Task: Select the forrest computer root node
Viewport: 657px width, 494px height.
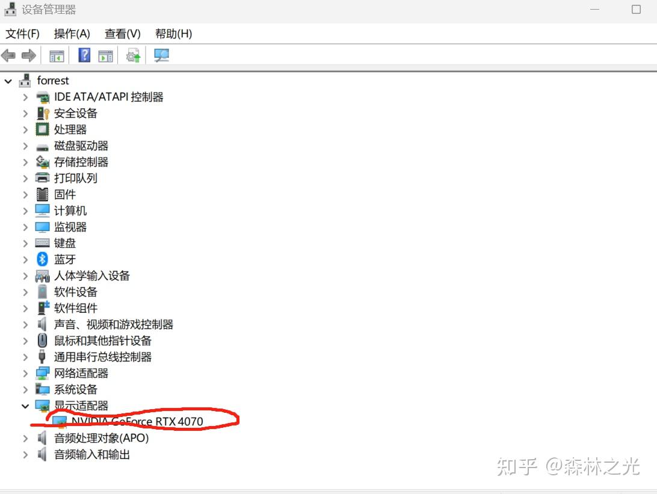Action: (54, 80)
